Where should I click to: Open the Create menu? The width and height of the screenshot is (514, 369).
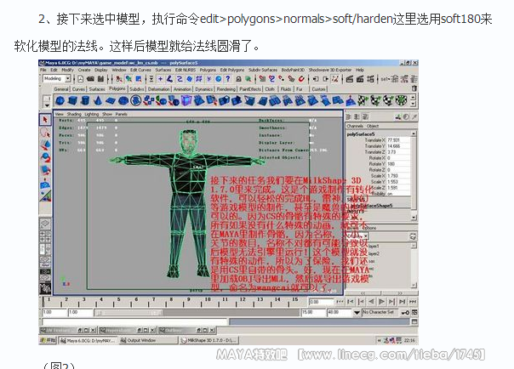point(84,70)
